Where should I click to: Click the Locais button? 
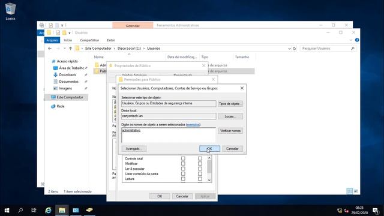tap(230, 116)
